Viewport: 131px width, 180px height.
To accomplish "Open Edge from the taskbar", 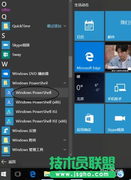I will [33, 174].
